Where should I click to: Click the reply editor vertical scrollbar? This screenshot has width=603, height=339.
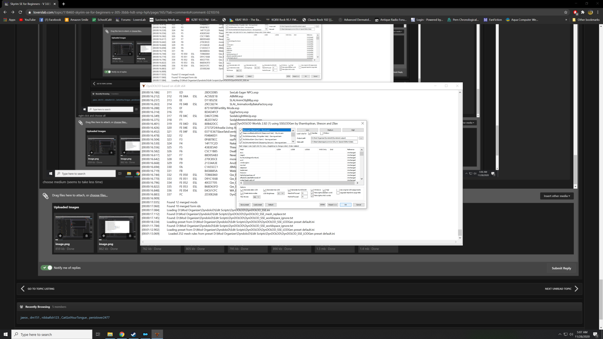point(575,169)
